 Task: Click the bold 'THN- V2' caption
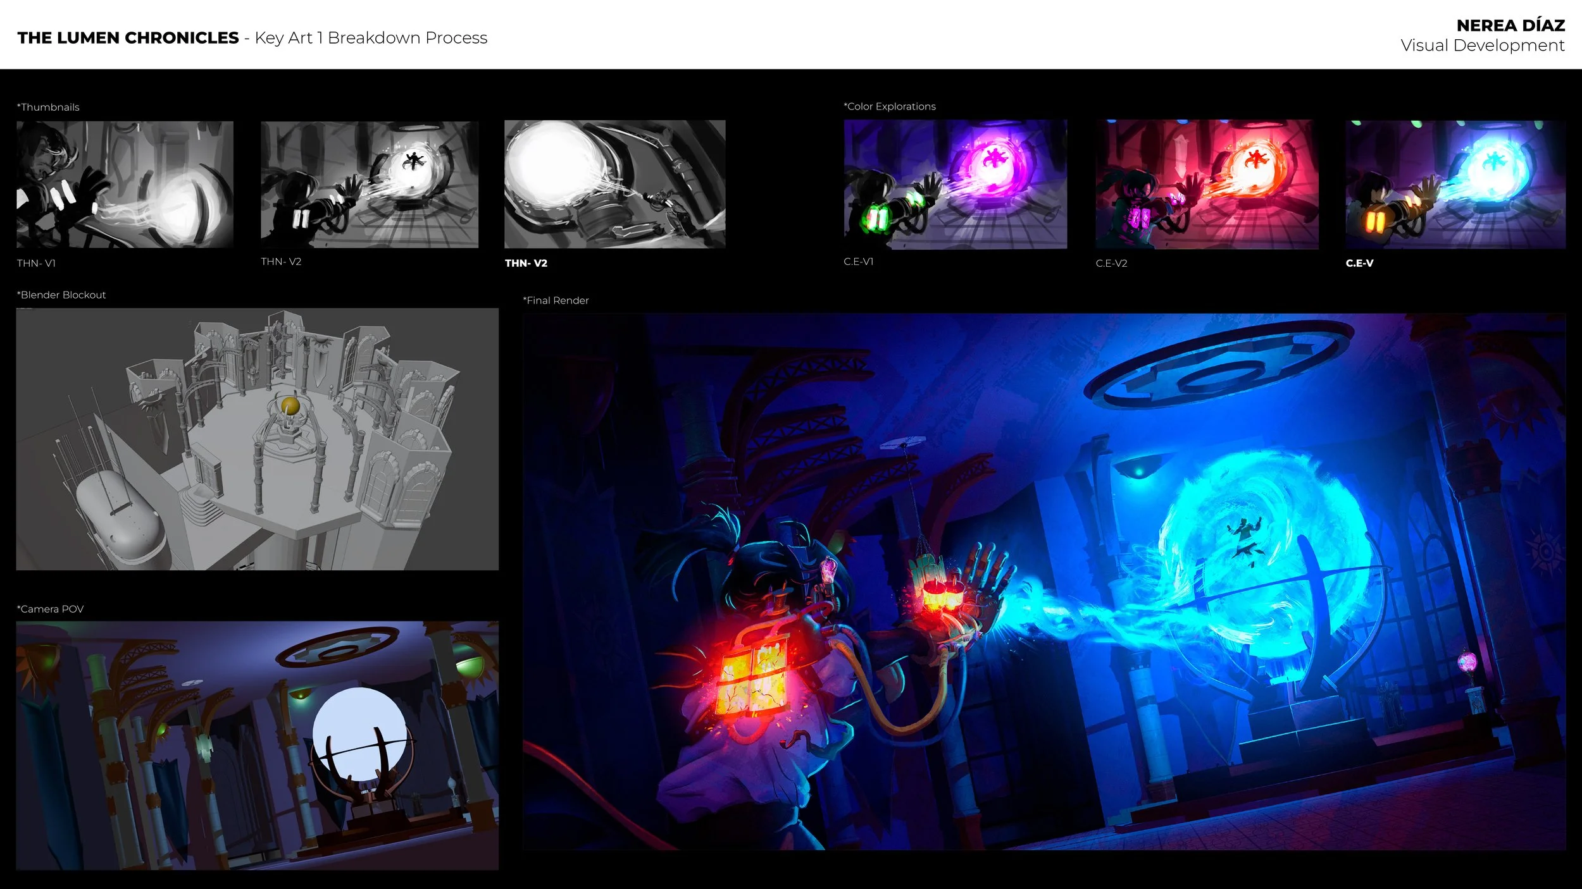tap(526, 263)
